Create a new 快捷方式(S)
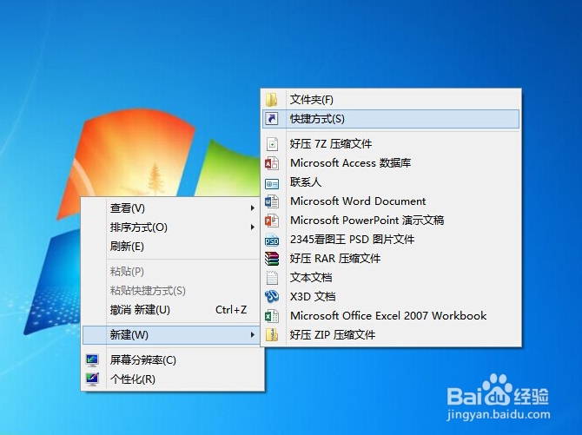Screen dimensions: 582x435 coord(391,119)
